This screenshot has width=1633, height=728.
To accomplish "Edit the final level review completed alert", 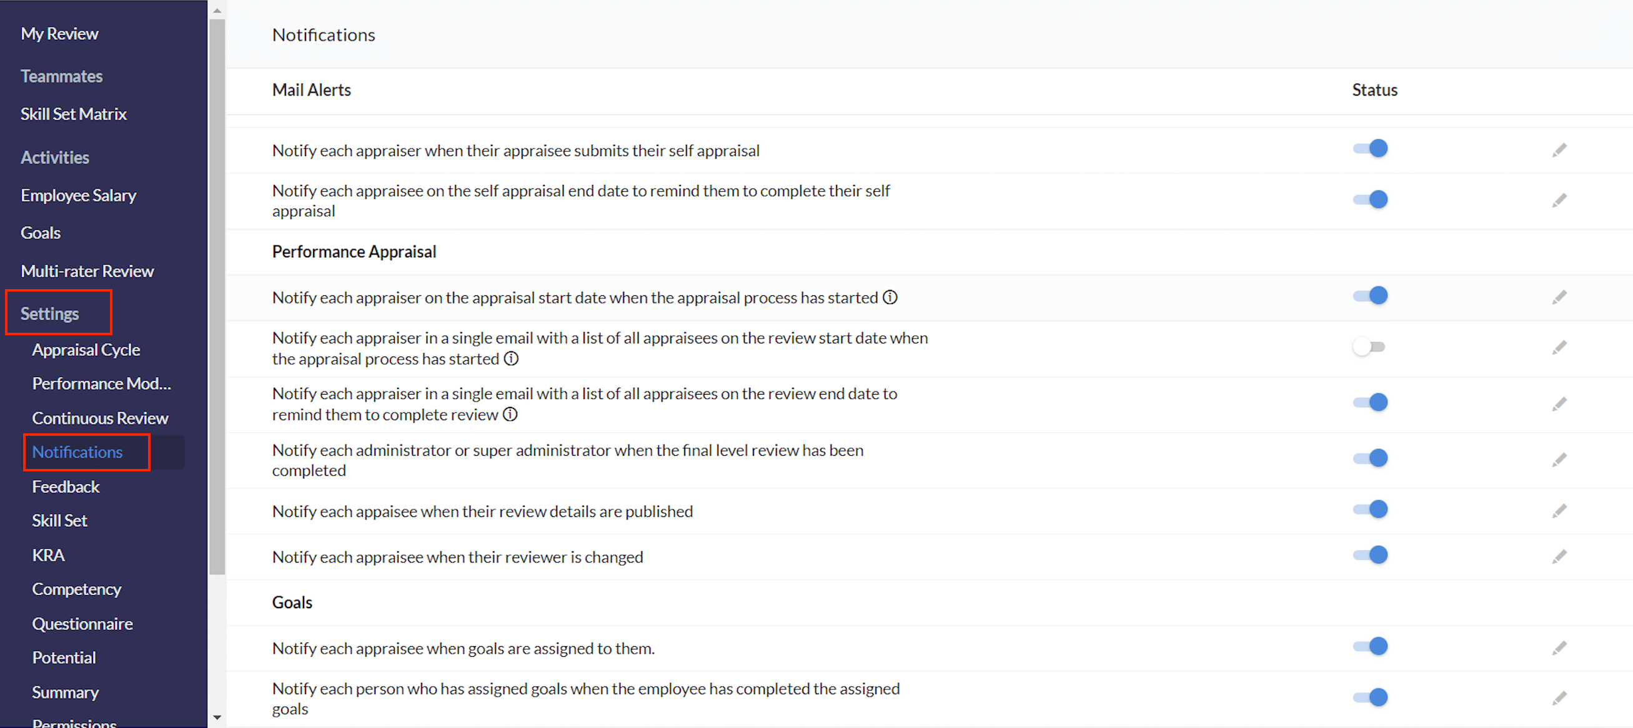I will 1559,460.
